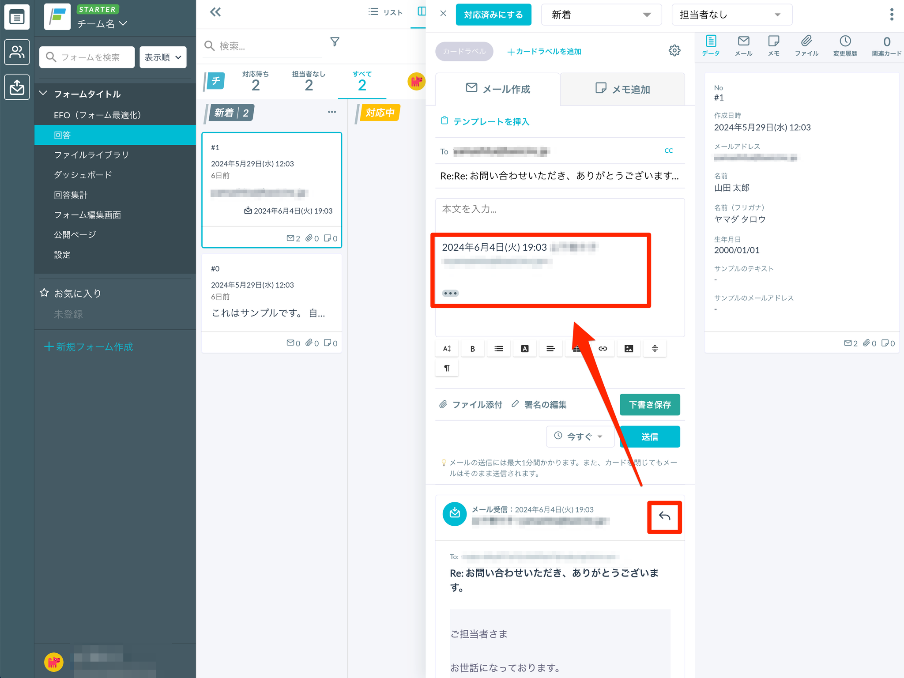Click the reply arrow on the received mail

(x=664, y=516)
